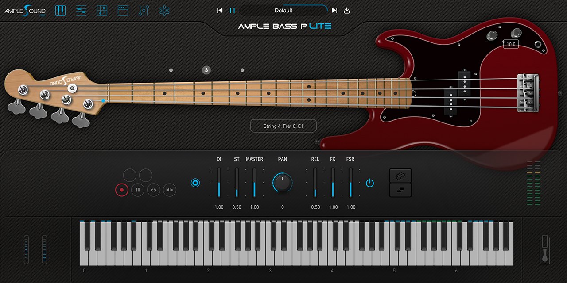Viewport: 567px width, 283px height.
Task: Click the capo dot right of marker 3
Action: click(242, 70)
